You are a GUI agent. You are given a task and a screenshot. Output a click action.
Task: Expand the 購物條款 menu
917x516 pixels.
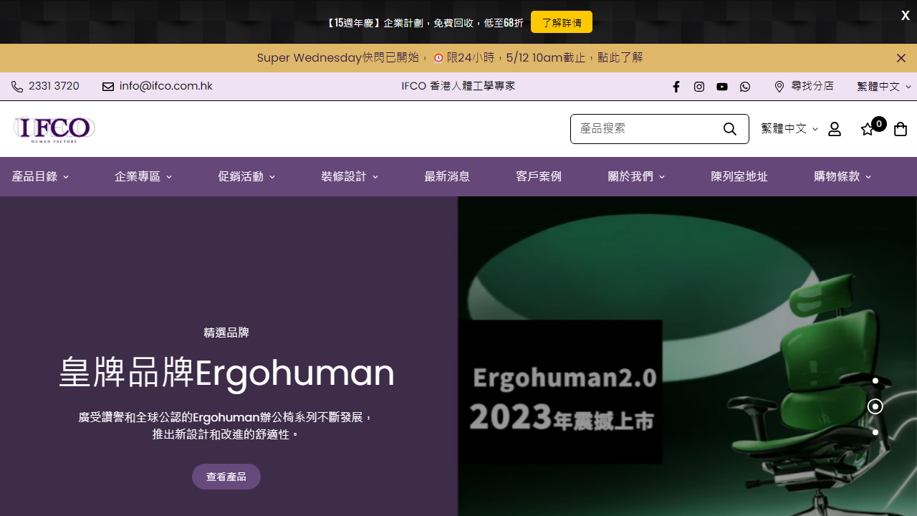click(842, 176)
